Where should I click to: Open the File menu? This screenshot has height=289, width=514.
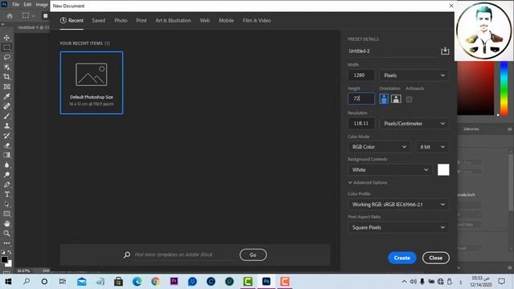tap(16, 5)
